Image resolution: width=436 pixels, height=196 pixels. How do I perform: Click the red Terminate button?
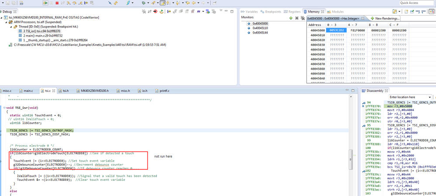click(57, 3)
